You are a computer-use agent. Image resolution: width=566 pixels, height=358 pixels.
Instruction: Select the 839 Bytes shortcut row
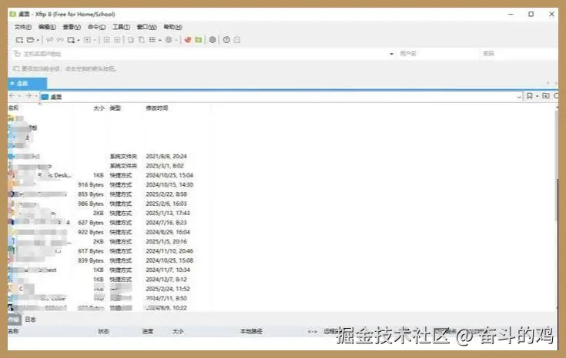click(x=109, y=260)
